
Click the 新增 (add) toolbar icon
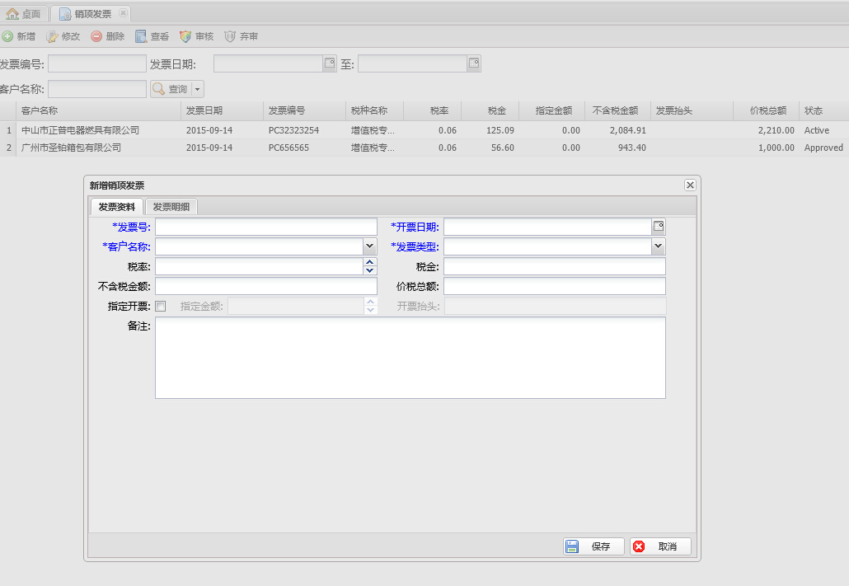pos(7,37)
